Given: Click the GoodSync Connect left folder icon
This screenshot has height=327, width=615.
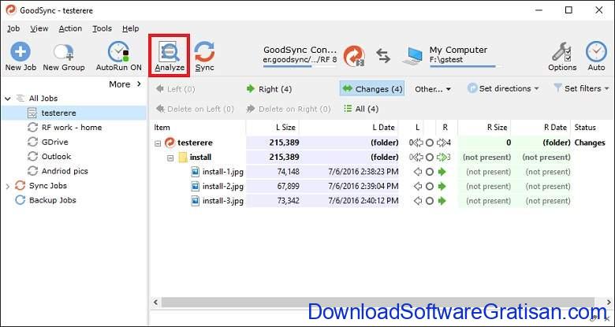Looking at the screenshot, I should click(354, 56).
